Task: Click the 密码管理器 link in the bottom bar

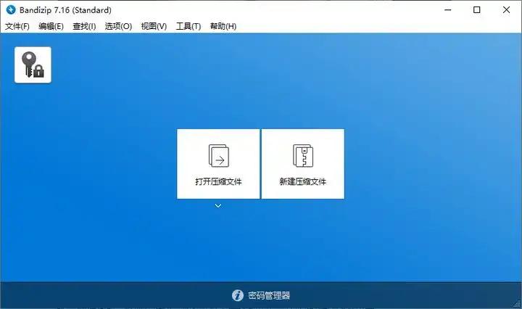Action: [269, 295]
